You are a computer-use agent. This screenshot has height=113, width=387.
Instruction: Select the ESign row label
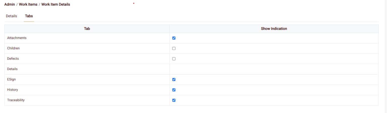(x=12, y=79)
